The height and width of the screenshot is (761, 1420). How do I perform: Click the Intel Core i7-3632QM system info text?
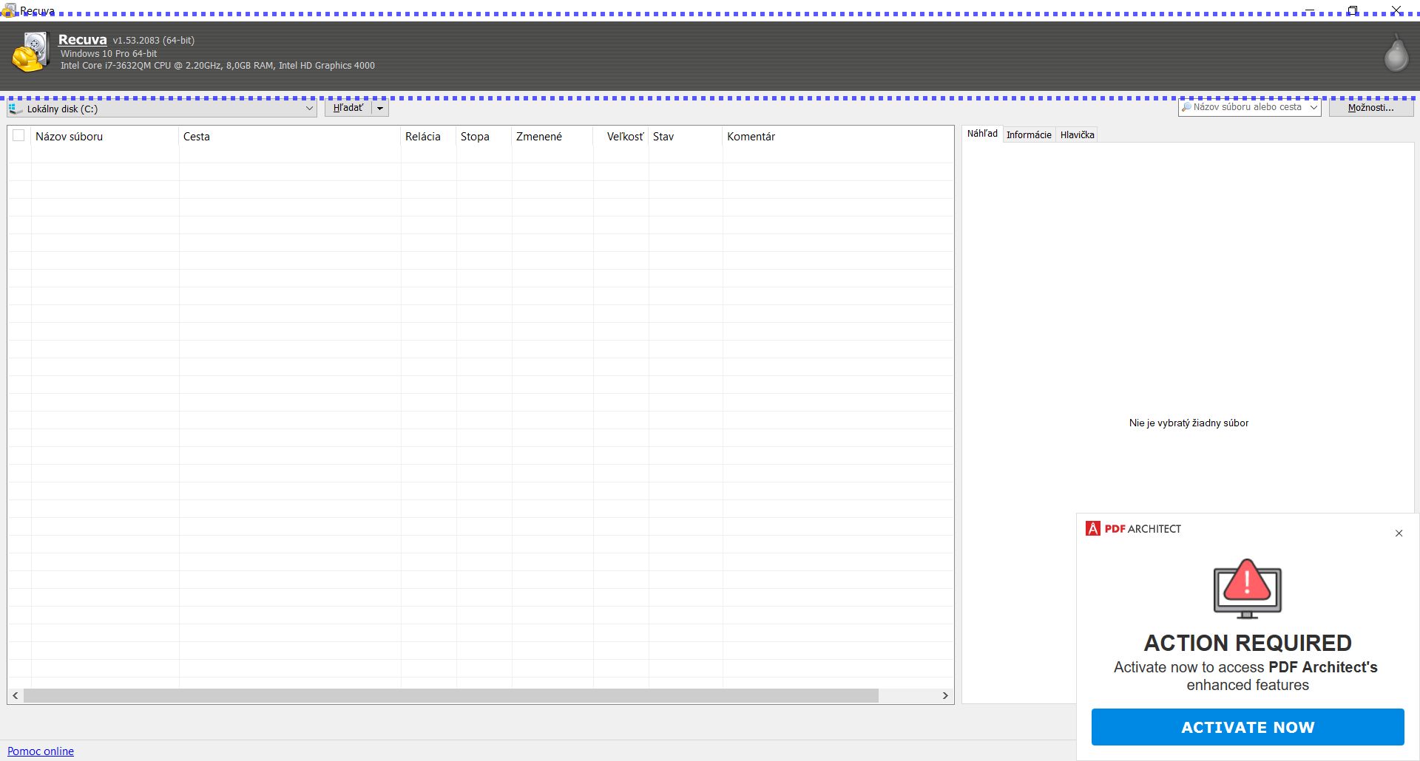point(217,65)
